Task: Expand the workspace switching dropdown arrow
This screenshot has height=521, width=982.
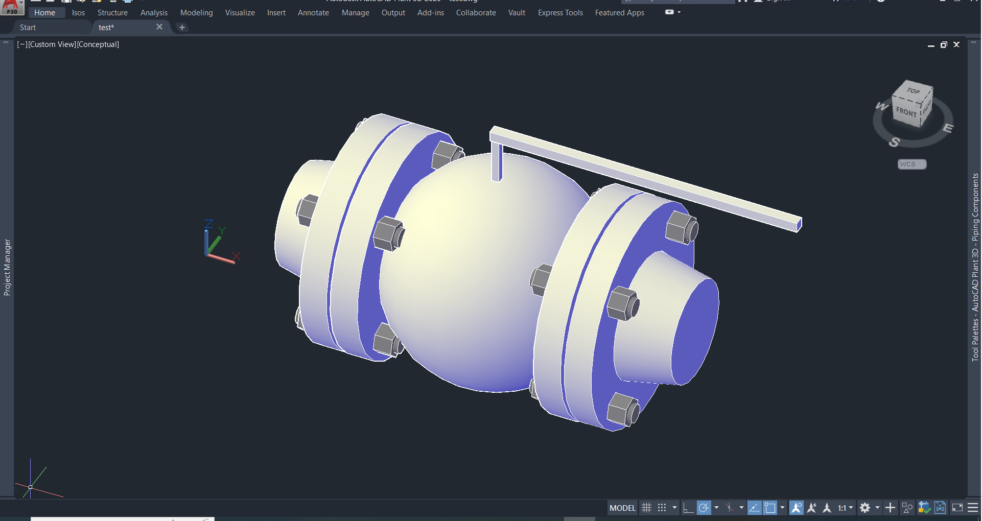Action: 877,508
